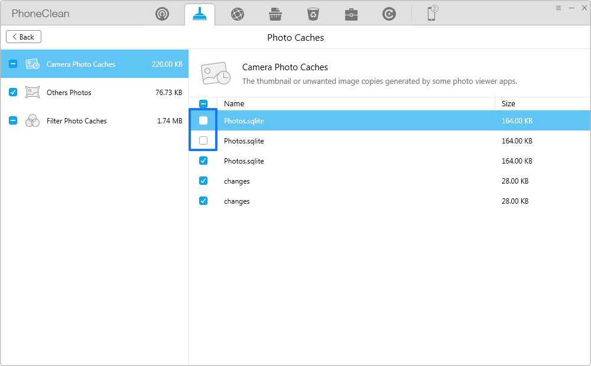Toggle the Filter Photo Caches checkbox
591x366 pixels.
[13, 121]
